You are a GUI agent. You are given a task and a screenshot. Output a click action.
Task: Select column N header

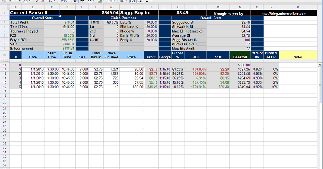point(240,7)
